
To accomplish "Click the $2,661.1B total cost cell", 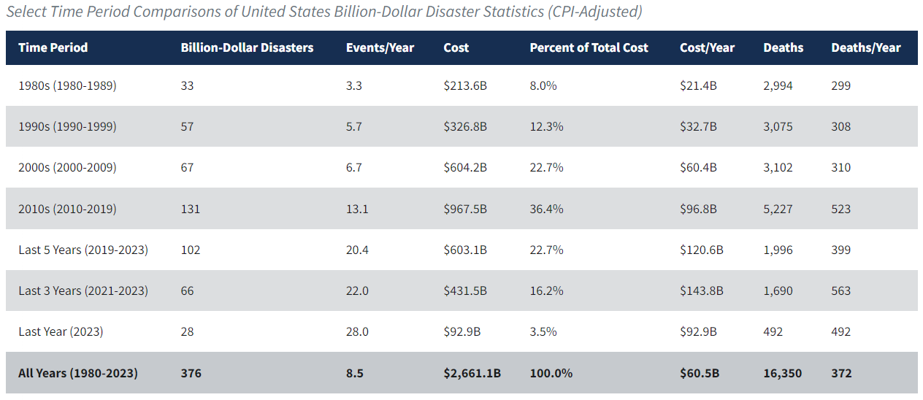I will [472, 374].
